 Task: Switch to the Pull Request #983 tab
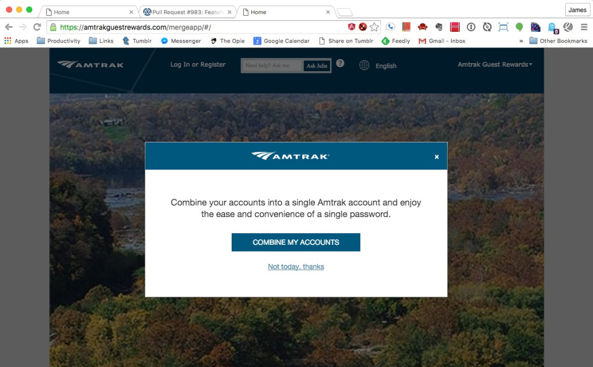pyautogui.click(x=187, y=12)
